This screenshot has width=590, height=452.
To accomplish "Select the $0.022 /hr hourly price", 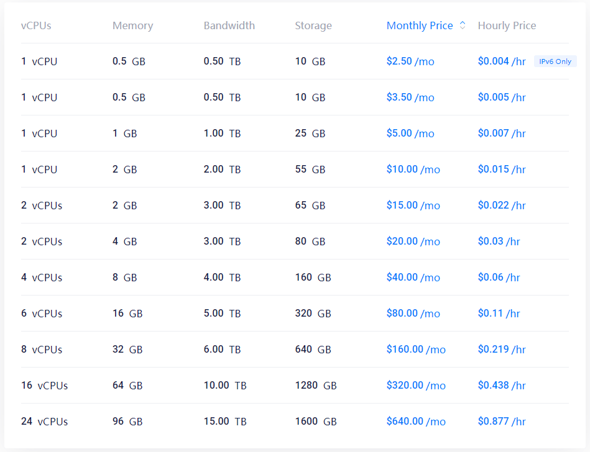I will pos(502,206).
